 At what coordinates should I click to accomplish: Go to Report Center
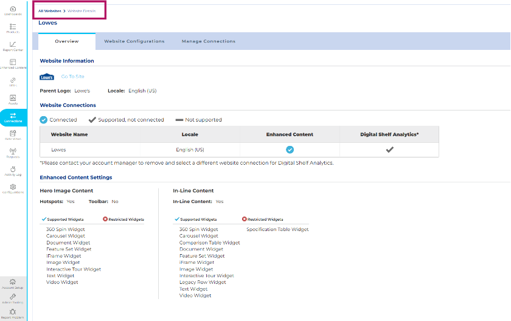click(x=13, y=46)
